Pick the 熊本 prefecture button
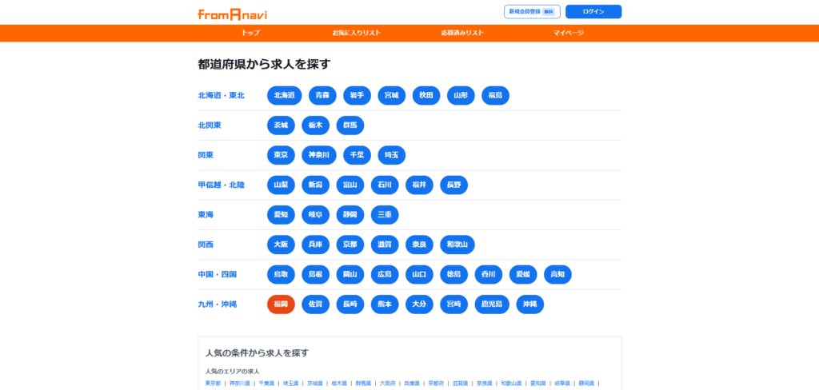The image size is (819, 390). pos(385,304)
